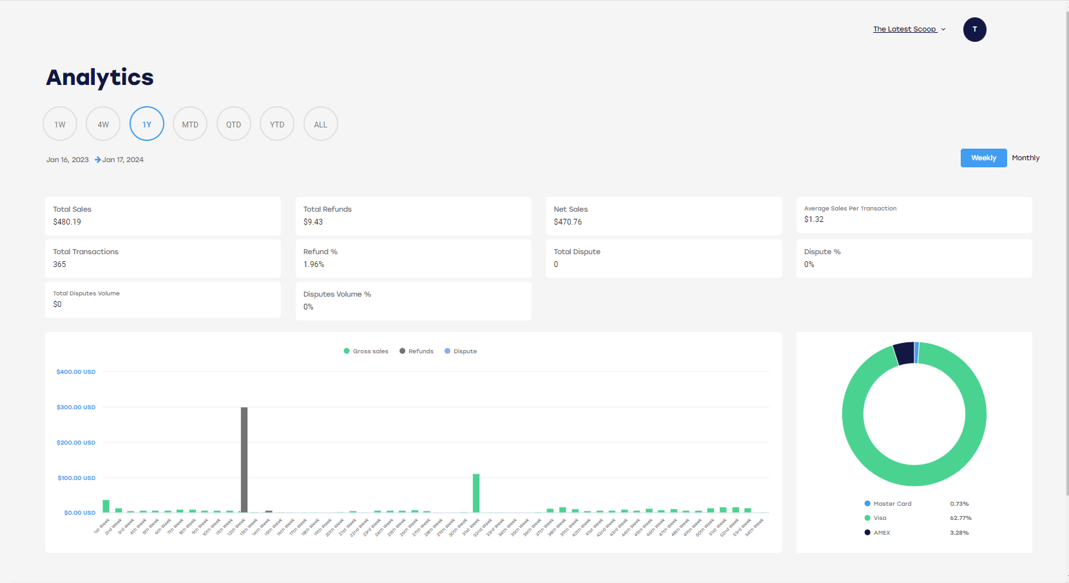
Task: Click the tall gray refunds bar
Action: tap(244, 460)
